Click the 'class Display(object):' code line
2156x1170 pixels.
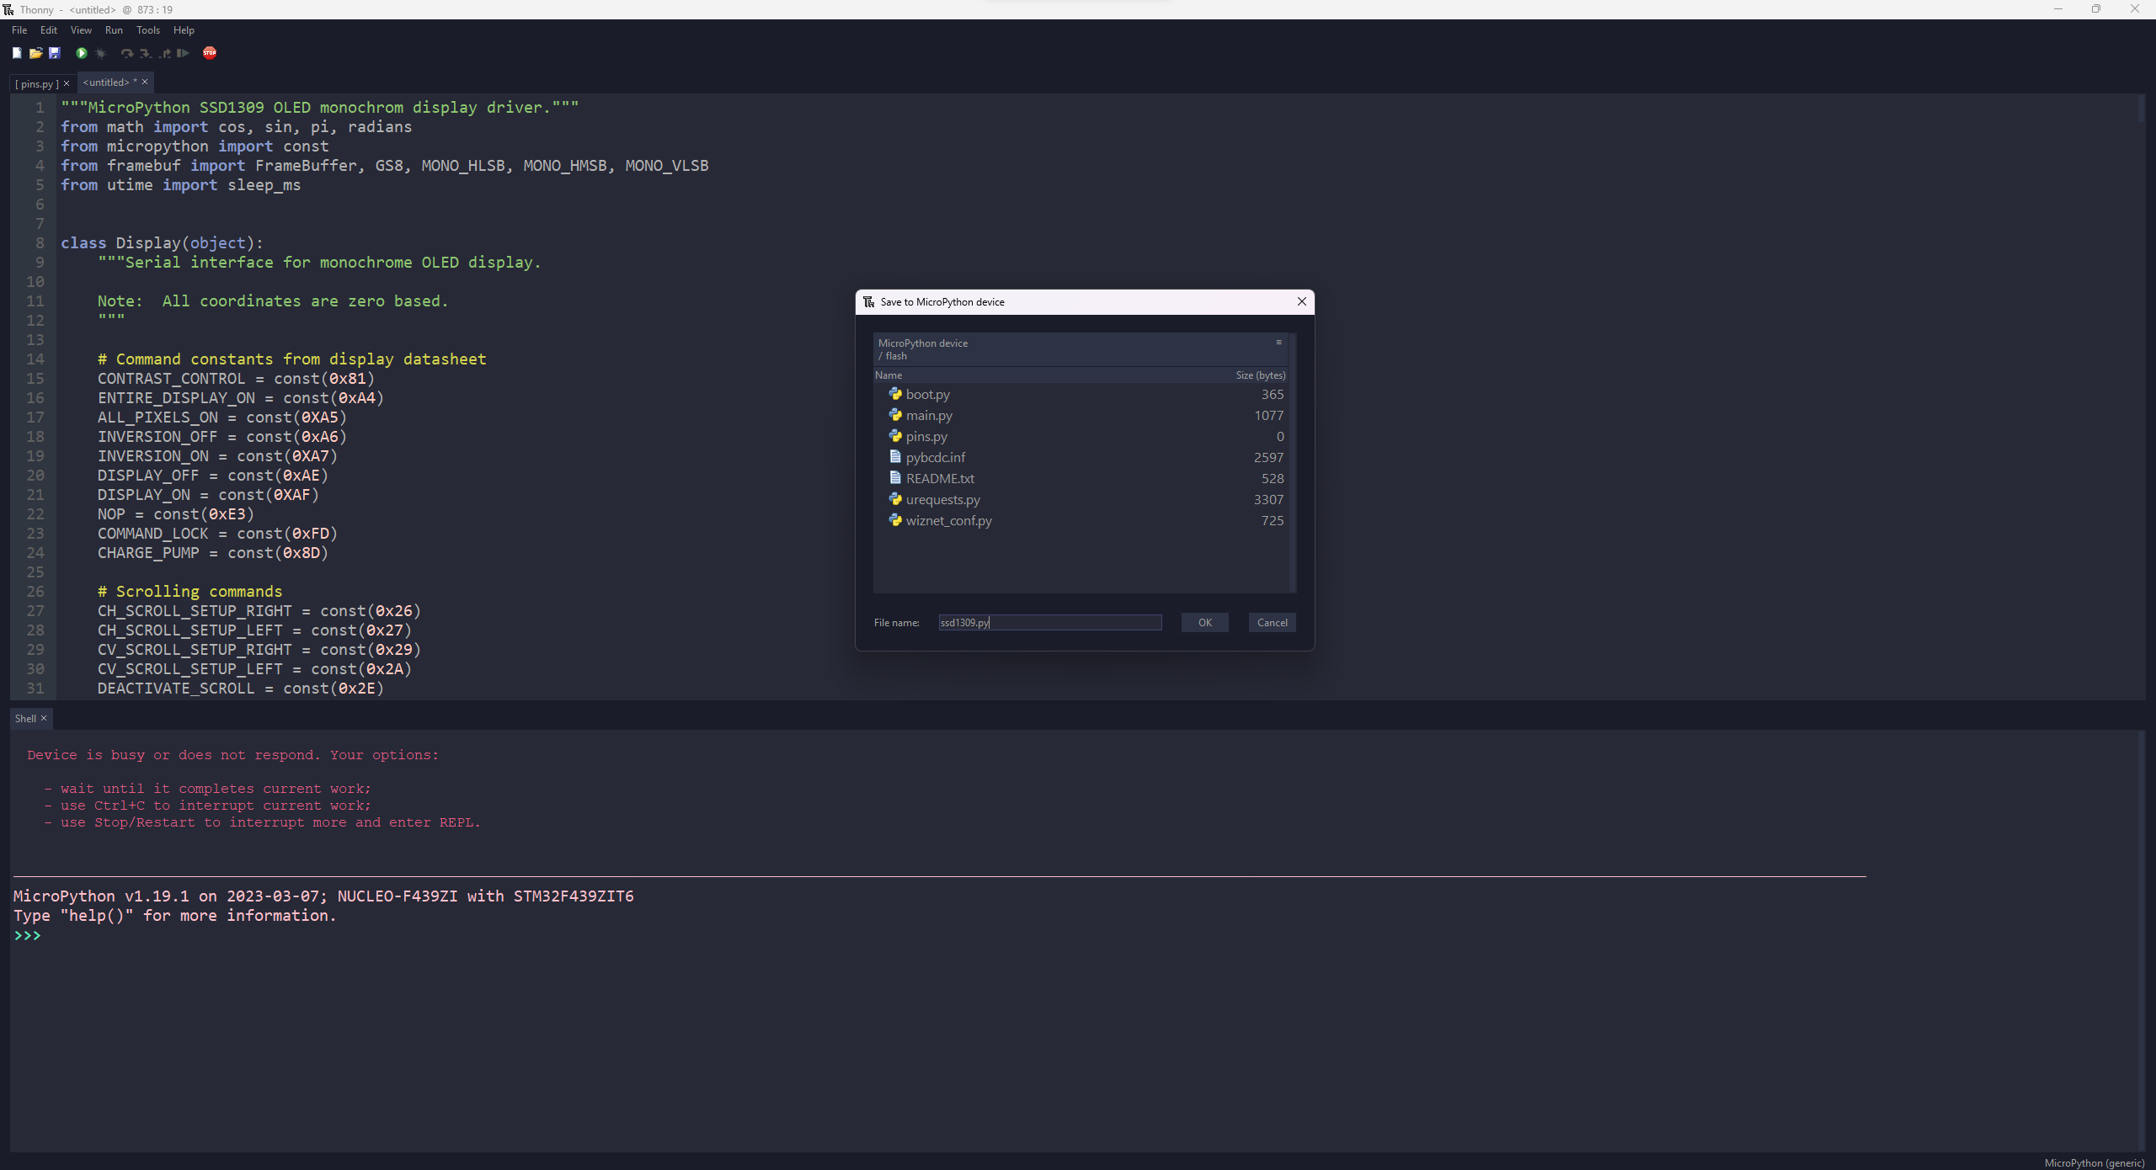tap(162, 242)
